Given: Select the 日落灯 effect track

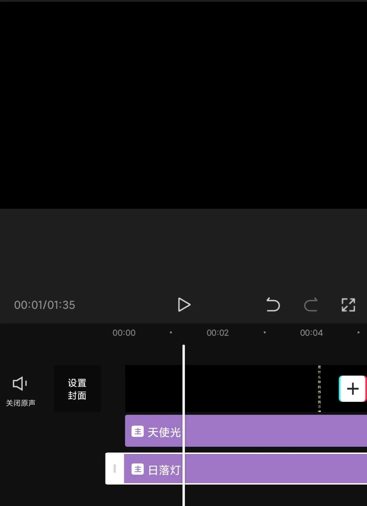Looking at the screenshot, I should [x=245, y=469].
